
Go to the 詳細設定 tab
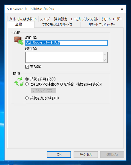pyautogui.click(x=61, y=19)
